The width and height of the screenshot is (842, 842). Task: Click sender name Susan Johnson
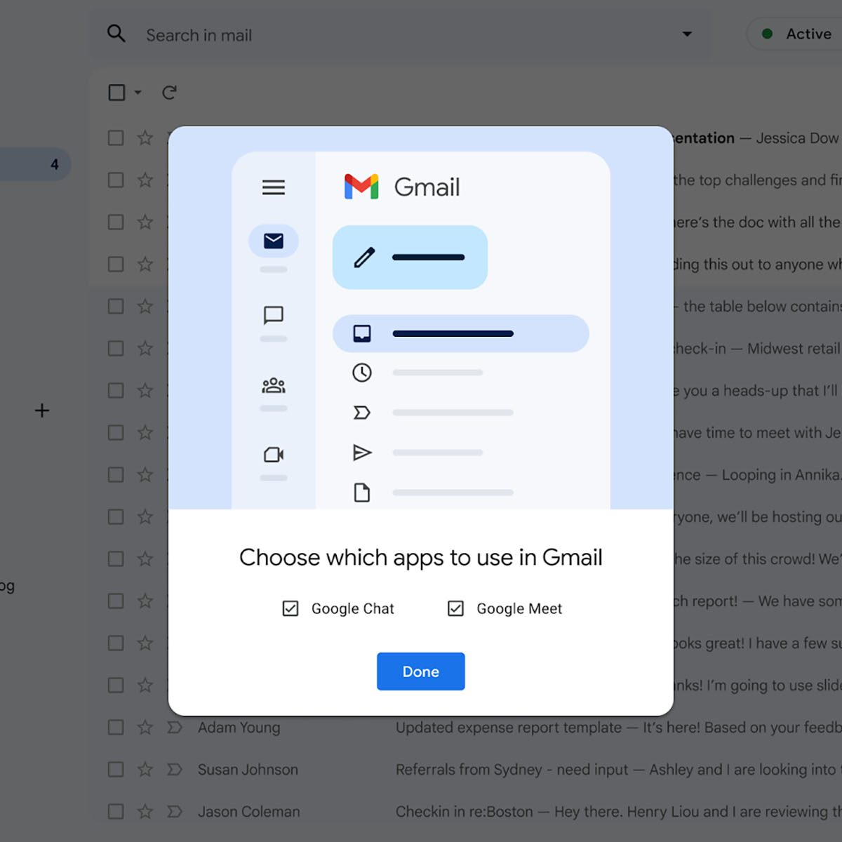248,770
